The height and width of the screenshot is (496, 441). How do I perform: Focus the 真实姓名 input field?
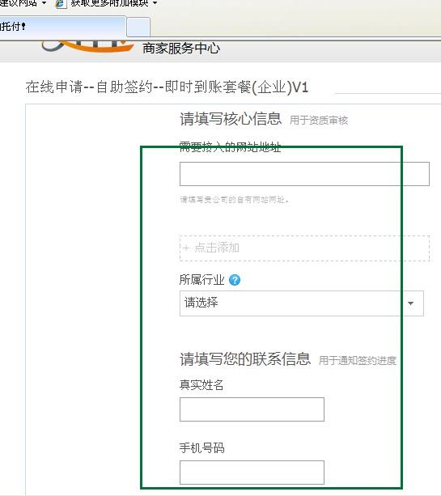coord(252,409)
